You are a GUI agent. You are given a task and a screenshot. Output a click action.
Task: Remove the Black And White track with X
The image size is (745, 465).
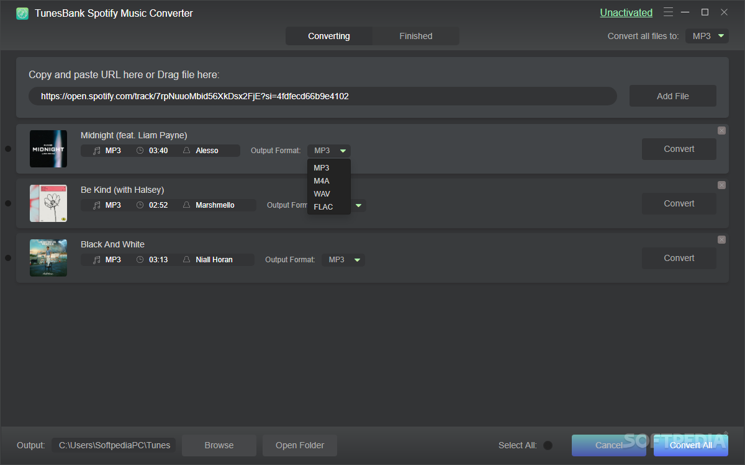(x=721, y=239)
